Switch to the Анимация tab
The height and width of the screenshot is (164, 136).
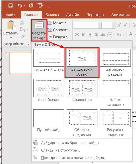coord(120,15)
